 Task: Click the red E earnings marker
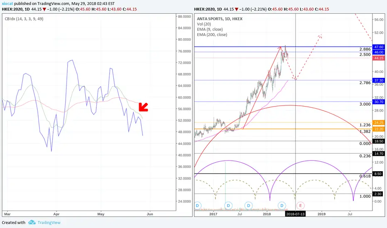tap(300, 205)
